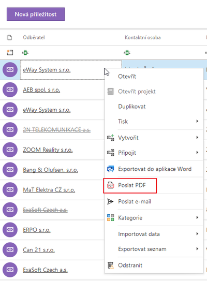Click the colored Kategorie squares icon

[110, 218]
